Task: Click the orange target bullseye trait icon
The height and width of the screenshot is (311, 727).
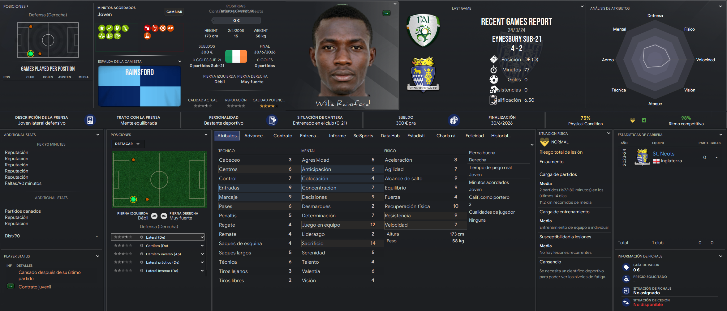Action: (x=163, y=28)
